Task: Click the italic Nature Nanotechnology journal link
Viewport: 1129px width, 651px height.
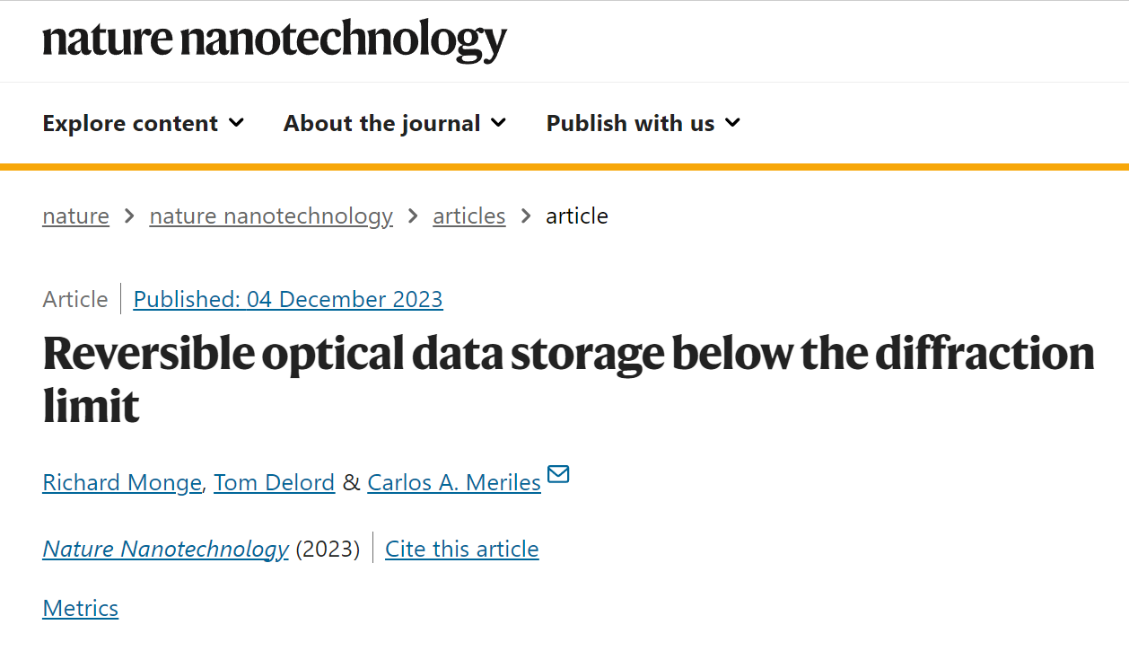Action: click(165, 550)
